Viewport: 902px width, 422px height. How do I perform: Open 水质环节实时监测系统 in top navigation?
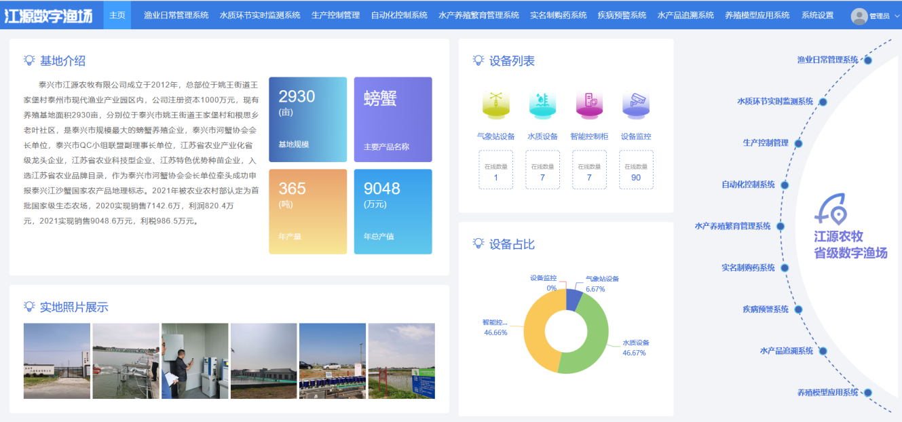point(260,15)
